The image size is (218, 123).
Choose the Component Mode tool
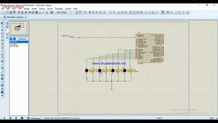[x=2, y=27]
